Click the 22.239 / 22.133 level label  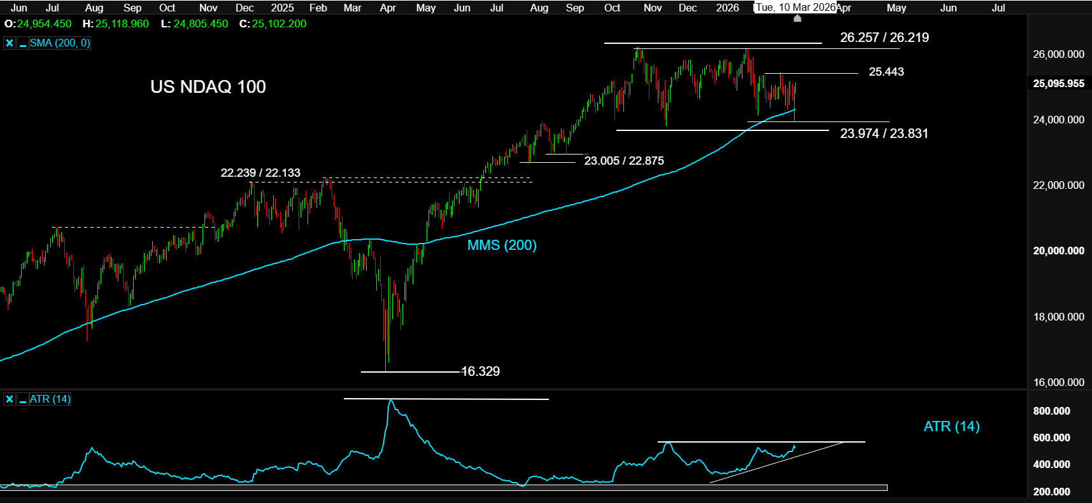click(x=260, y=173)
